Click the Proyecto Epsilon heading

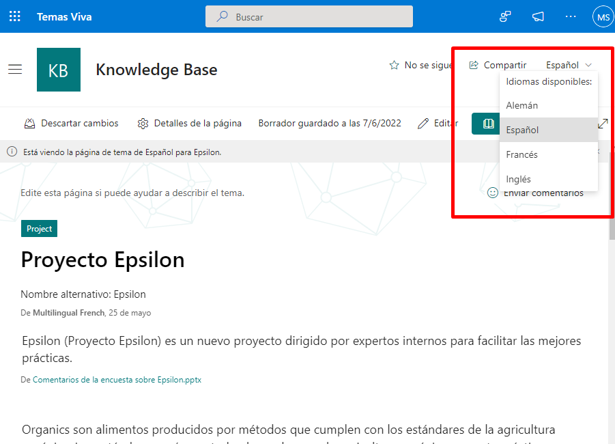click(x=103, y=260)
